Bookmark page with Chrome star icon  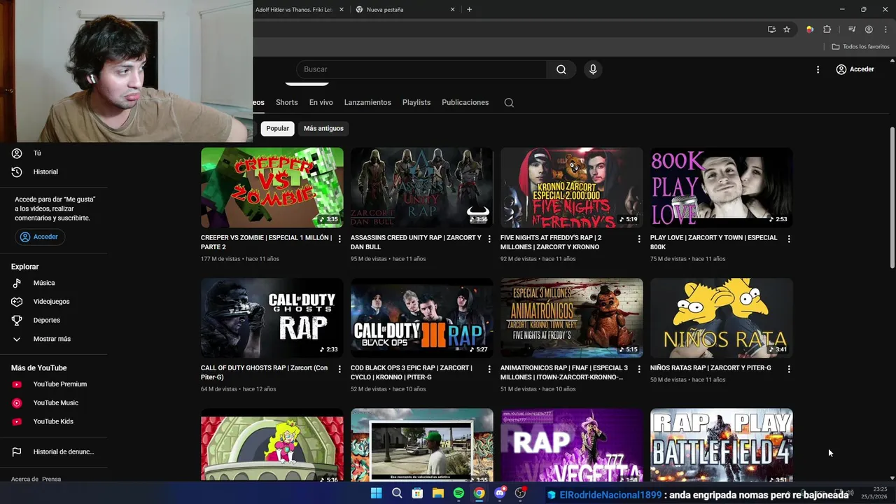[x=787, y=29]
